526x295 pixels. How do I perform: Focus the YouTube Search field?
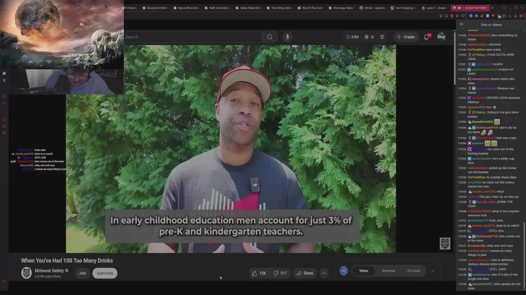193,37
